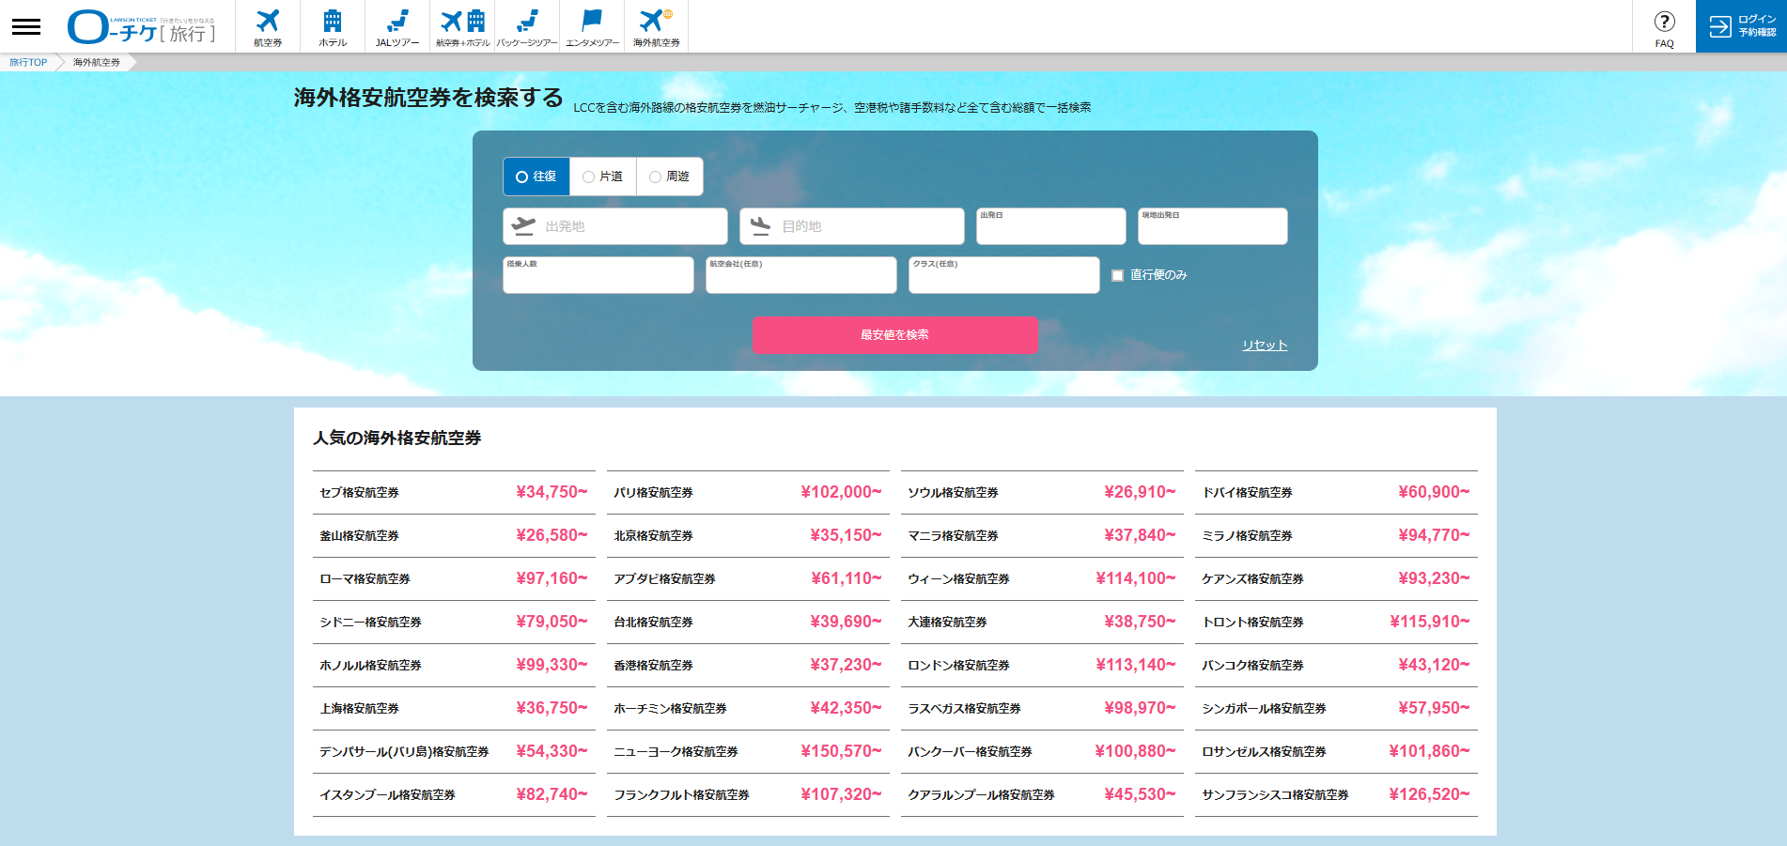Open 台北格安航空券 listing
This screenshot has height=846, width=1787.
click(748, 622)
